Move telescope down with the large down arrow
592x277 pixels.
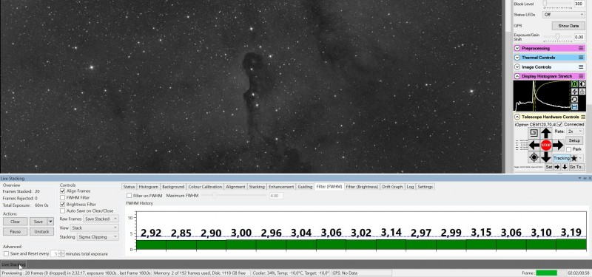click(x=546, y=157)
